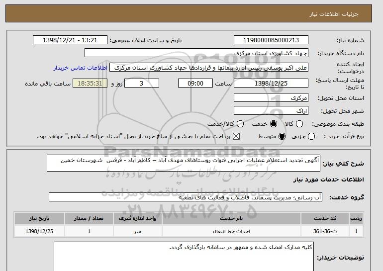Click the deadline hour field 09:00

point(195,83)
